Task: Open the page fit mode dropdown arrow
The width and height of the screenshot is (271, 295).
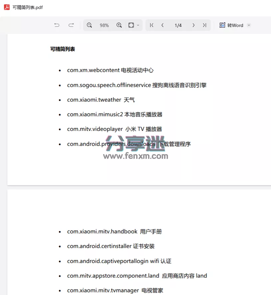Action: click(138, 25)
